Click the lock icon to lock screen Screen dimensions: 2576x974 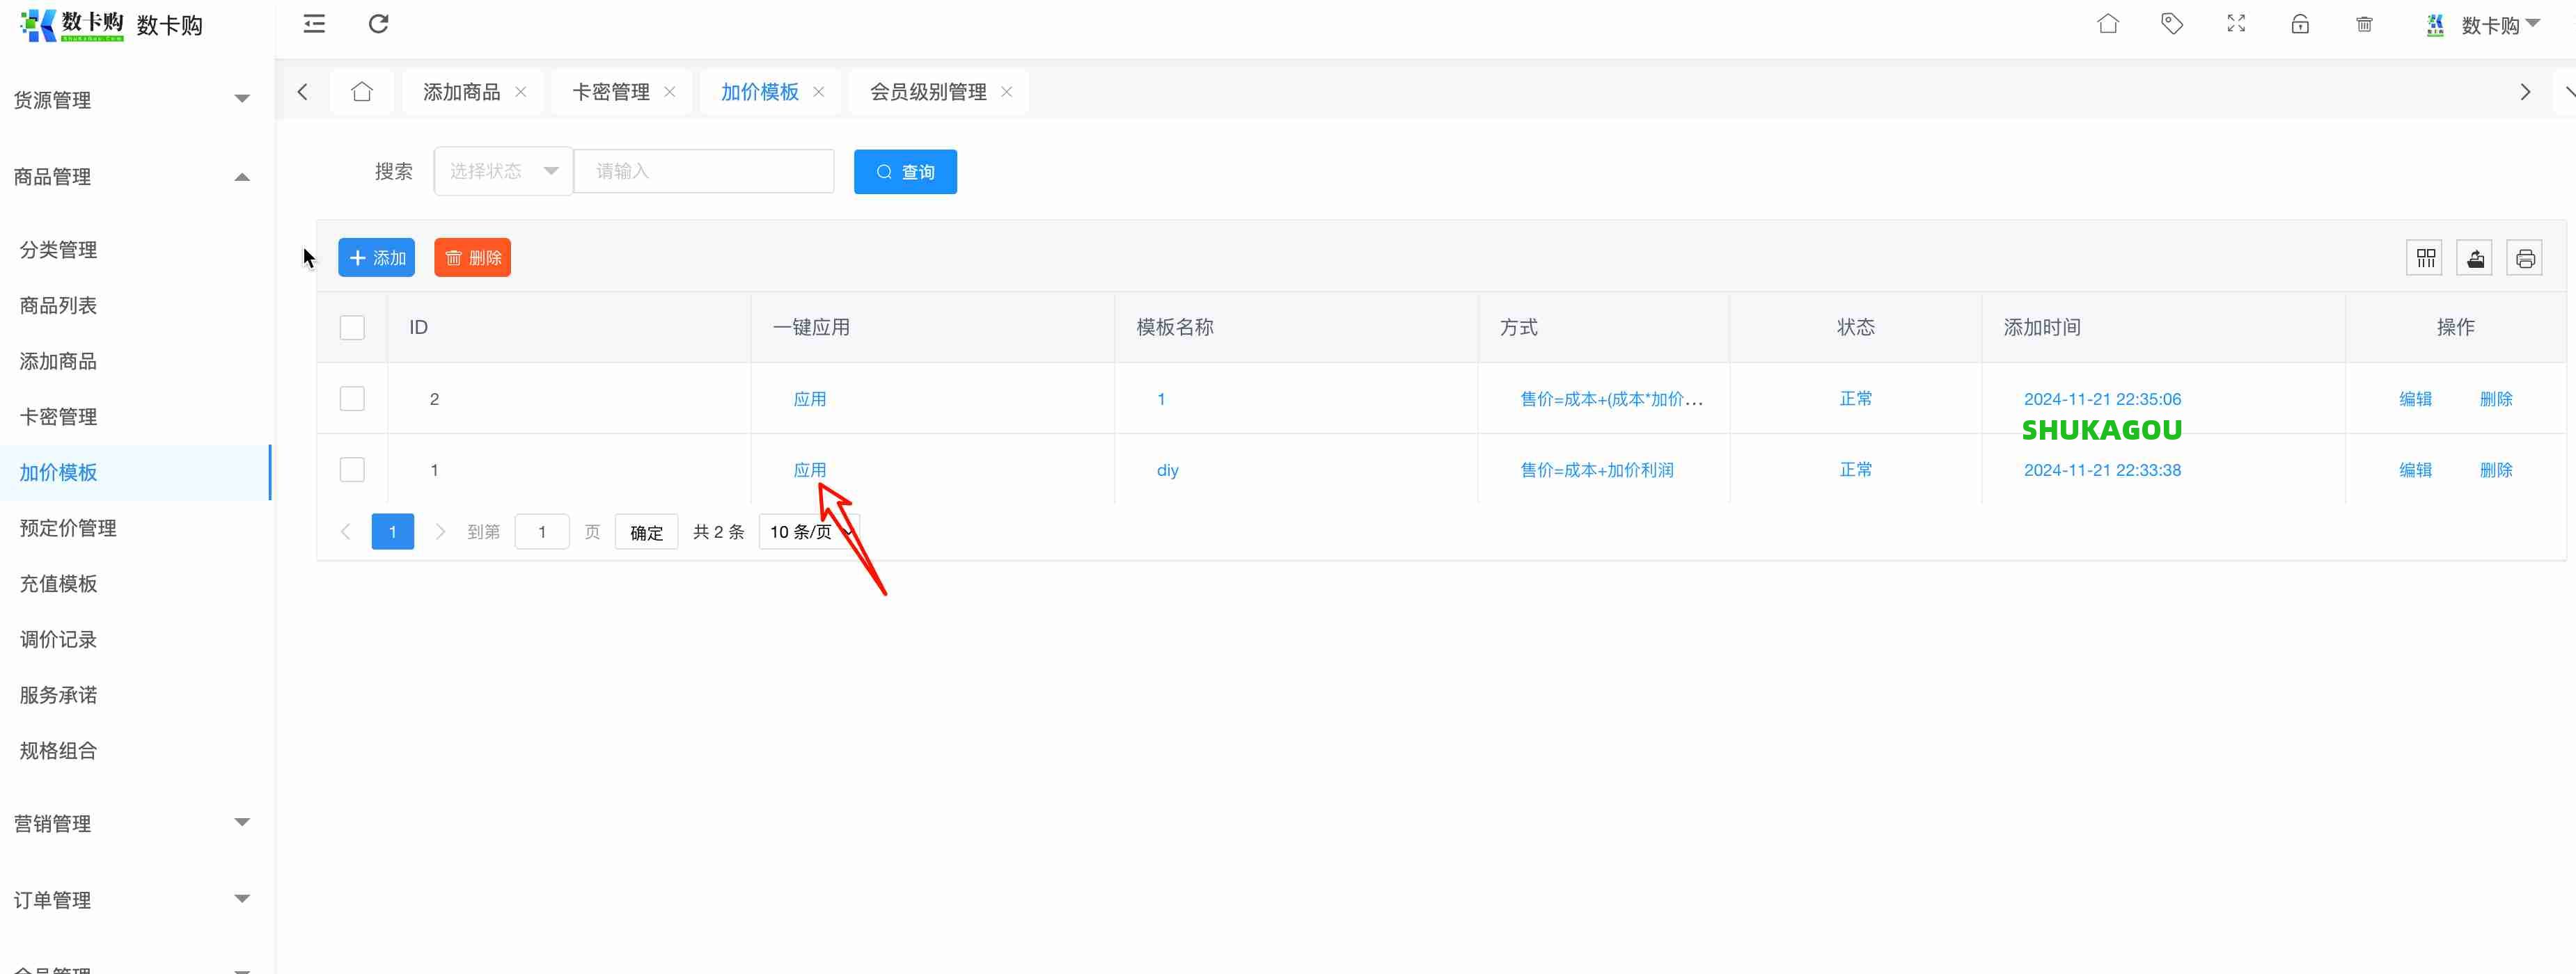tap(2300, 23)
